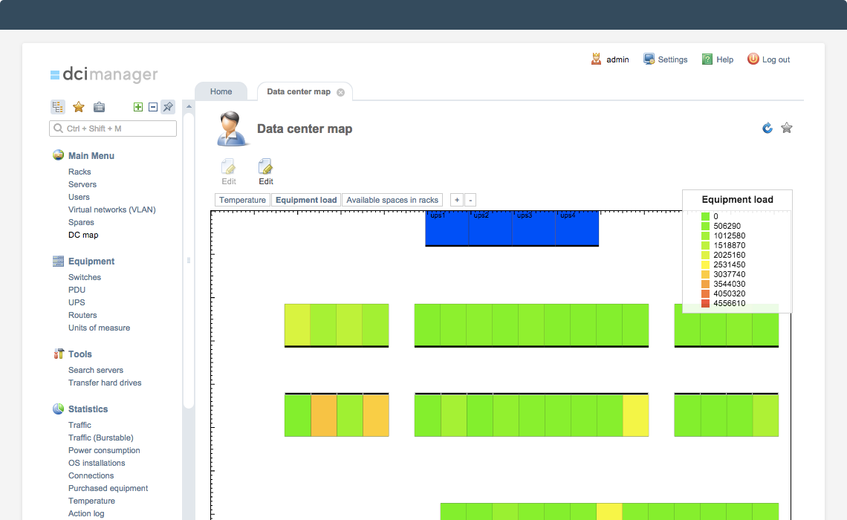The image size is (847, 520).
Task: Open Transfer hard drives tool
Action: (x=105, y=383)
